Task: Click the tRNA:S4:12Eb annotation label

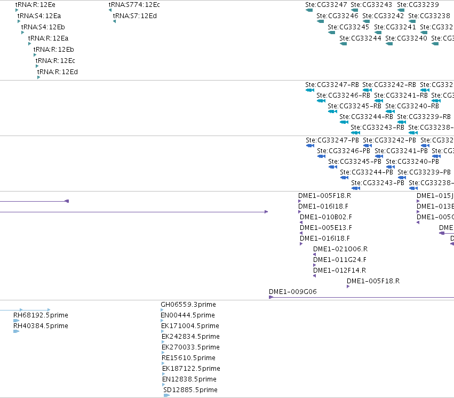Action: (x=43, y=27)
